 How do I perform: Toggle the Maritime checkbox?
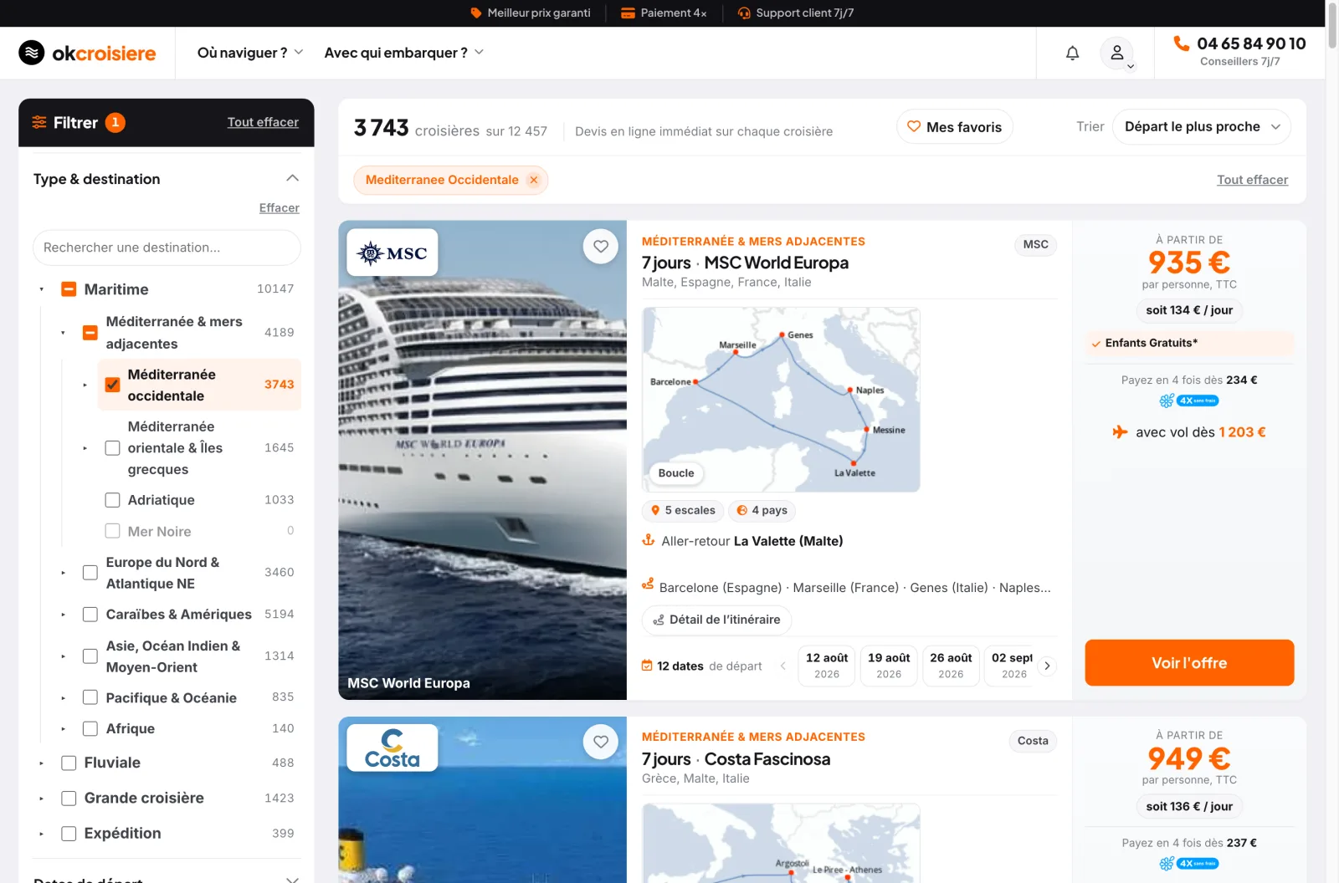click(69, 289)
